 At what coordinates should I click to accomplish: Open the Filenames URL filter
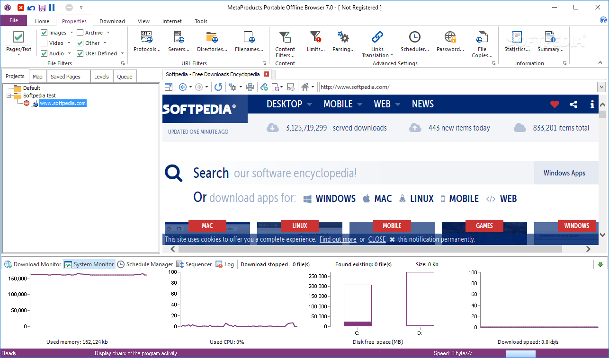pyautogui.click(x=249, y=42)
